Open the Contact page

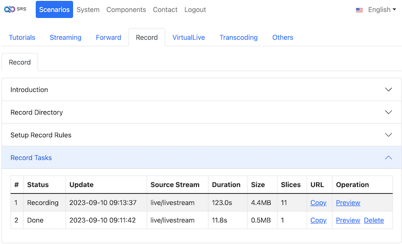[165, 9]
